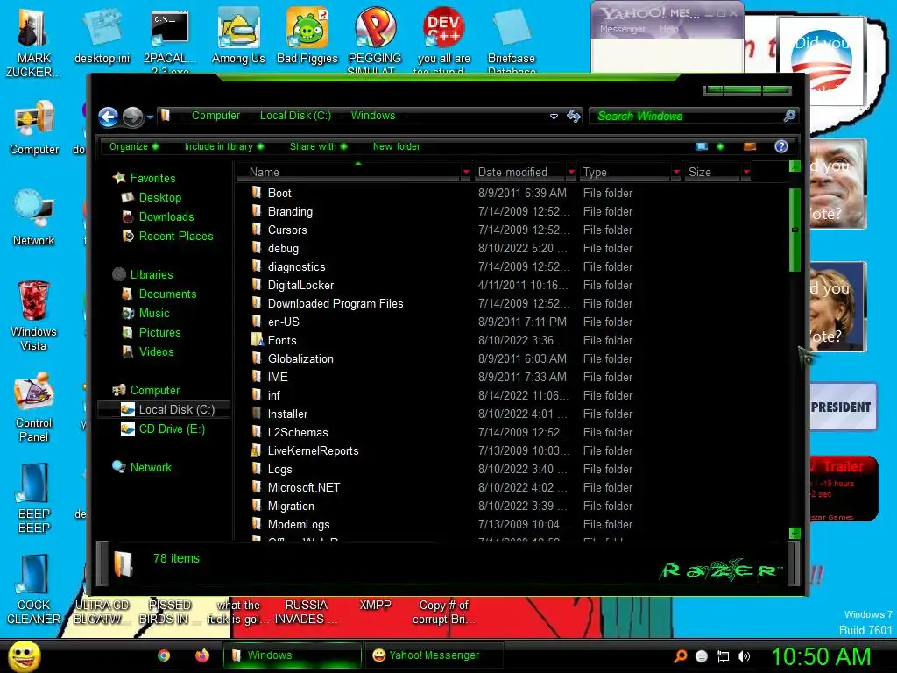
Task: Open the Type column filter dropdown
Action: click(676, 172)
